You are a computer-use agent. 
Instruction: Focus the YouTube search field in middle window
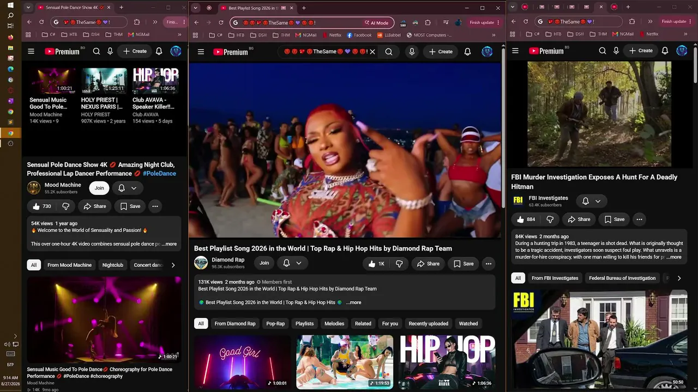tap(324, 52)
